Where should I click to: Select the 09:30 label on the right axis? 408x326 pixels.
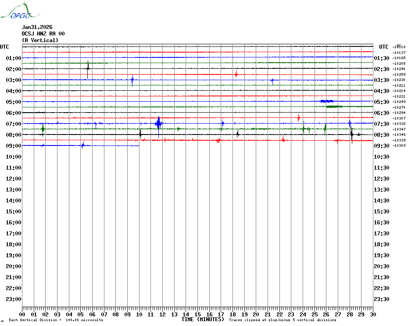click(381, 146)
